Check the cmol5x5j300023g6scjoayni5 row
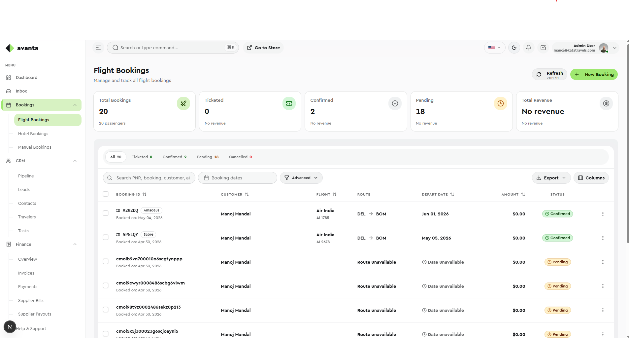The height and width of the screenshot is (338, 629). tap(106, 334)
